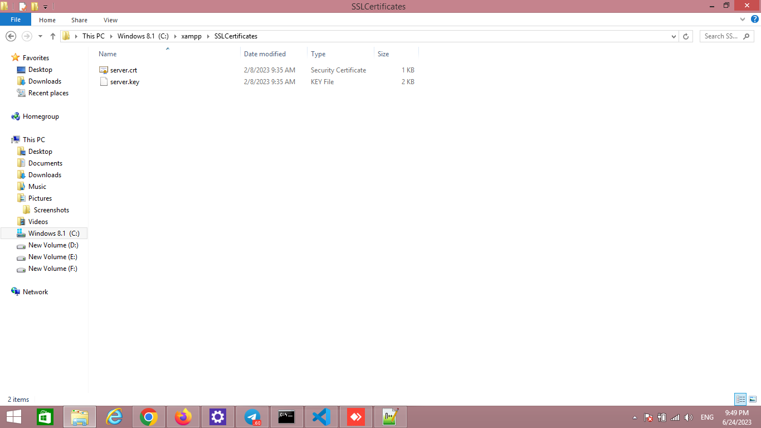
Task: Select New Volume (F:) drive
Action: click(x=53, y=269)
